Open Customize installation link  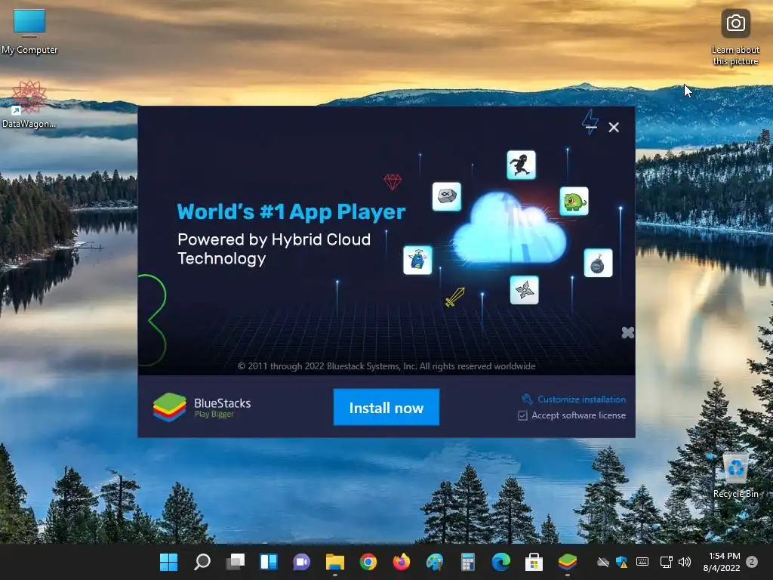(x=581, y=400)
